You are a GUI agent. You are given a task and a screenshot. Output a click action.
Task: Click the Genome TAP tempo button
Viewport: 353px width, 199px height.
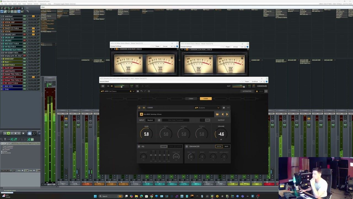(x=266, y=91)
